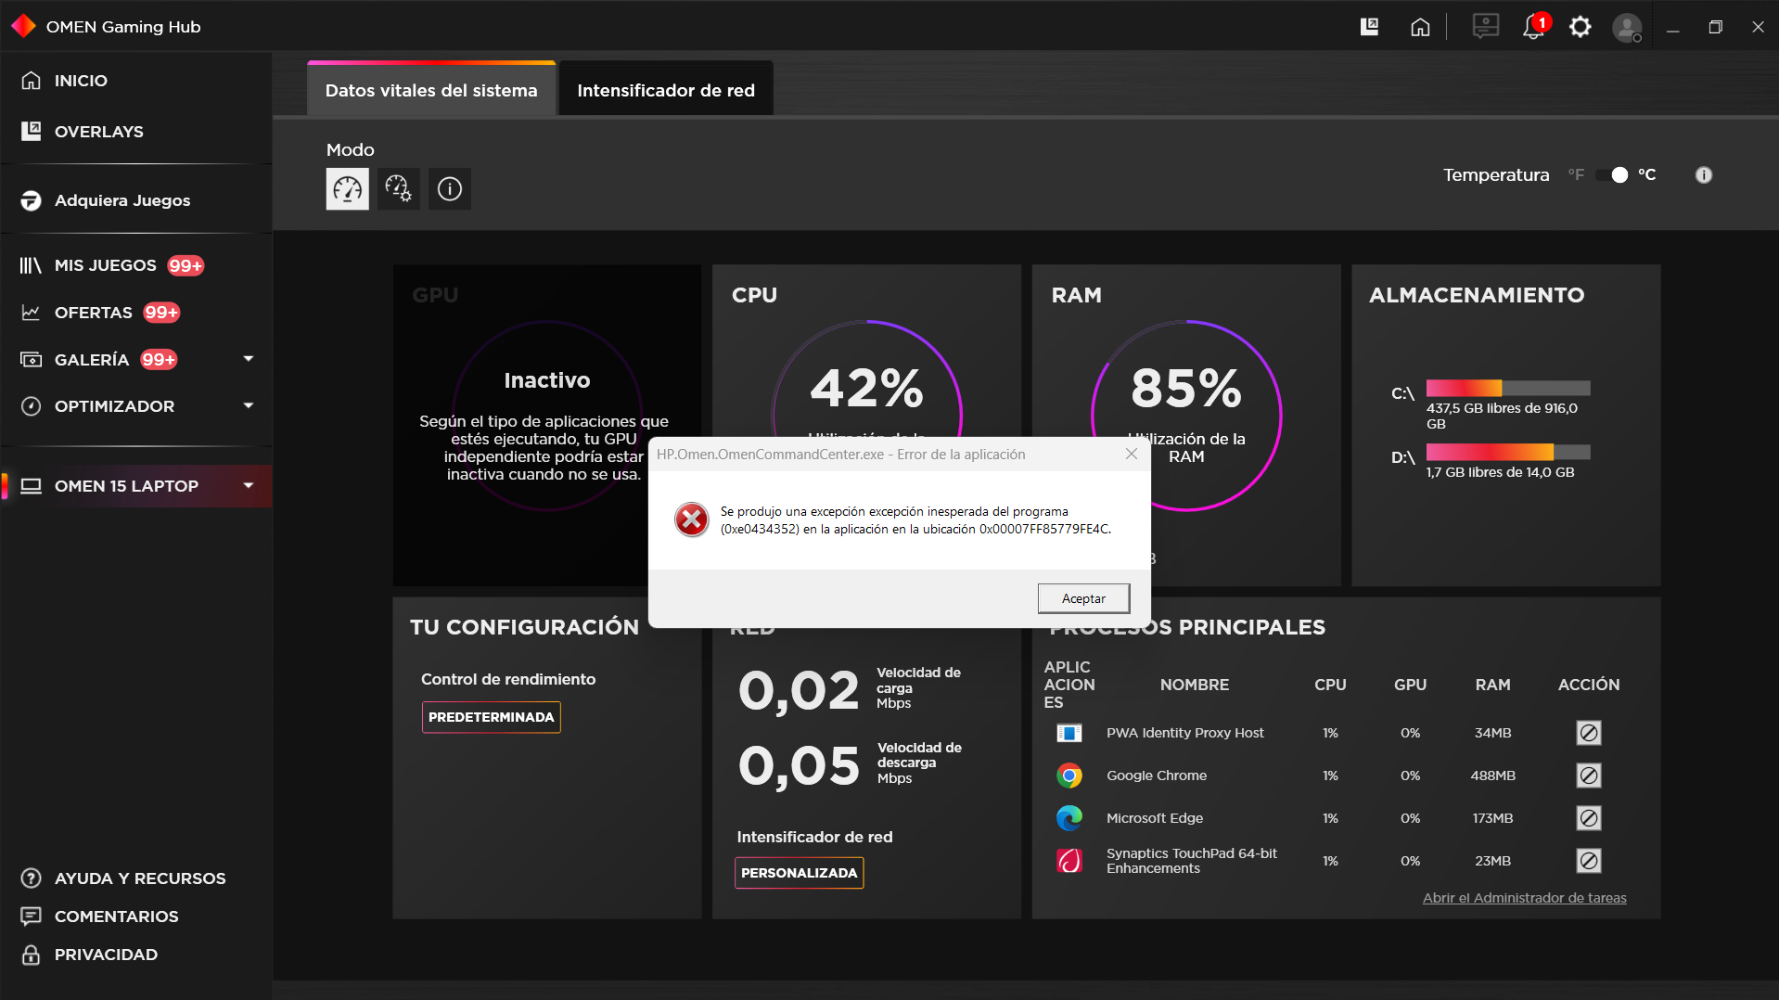End Microsoft Edge process action icon

pyautogui.click(x=1589, y=818)
